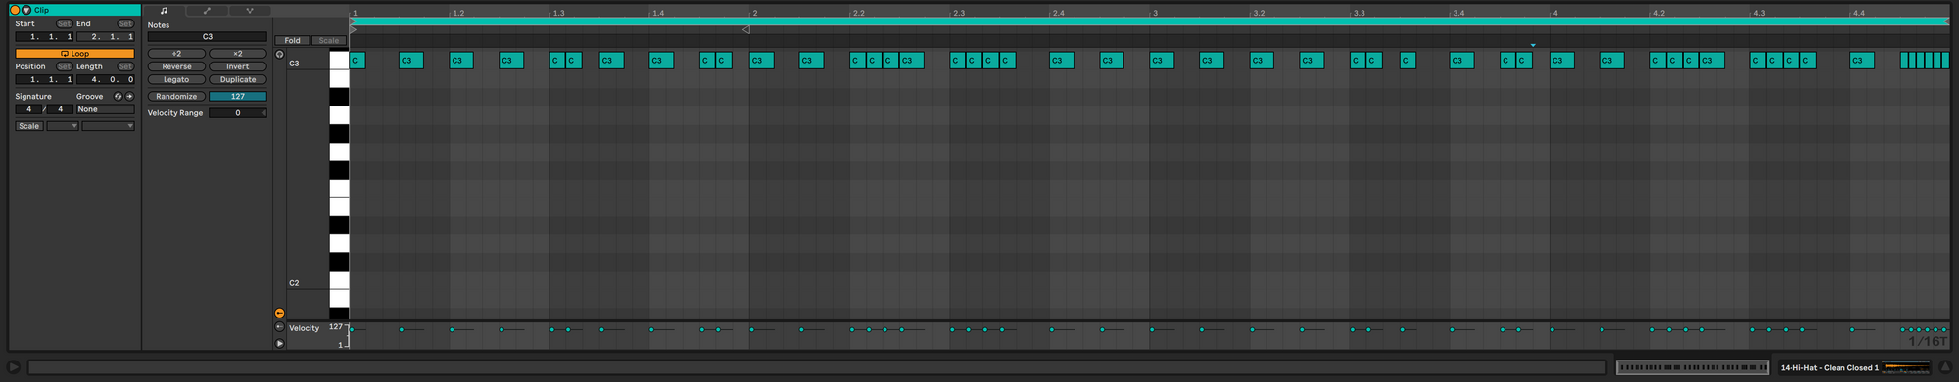1959x382 pixels.
Task: Click the MIDI clip overview thumbnail
Action: coord(1692,367)
